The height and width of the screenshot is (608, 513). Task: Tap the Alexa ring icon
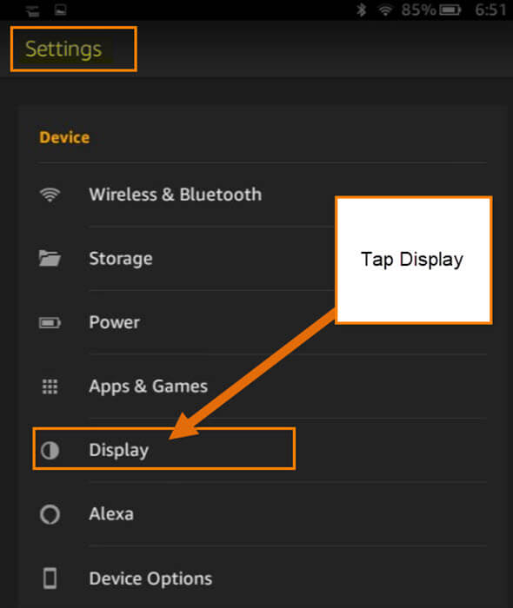[50, 514]
